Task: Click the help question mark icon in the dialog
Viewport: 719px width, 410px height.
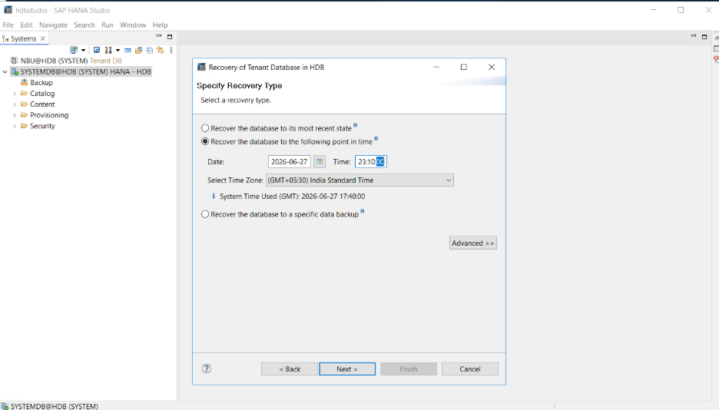Action: [207, 369]
